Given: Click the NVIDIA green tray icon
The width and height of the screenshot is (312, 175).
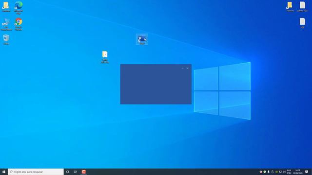Looking at the screenshot, I should [x=276, y=172].
